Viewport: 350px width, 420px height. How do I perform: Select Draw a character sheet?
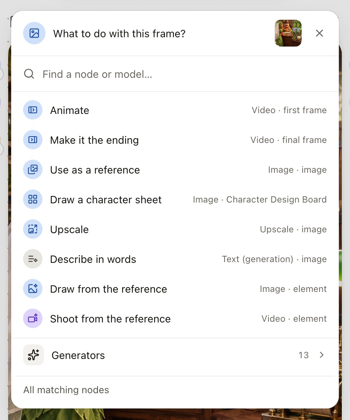coord(175,199)
